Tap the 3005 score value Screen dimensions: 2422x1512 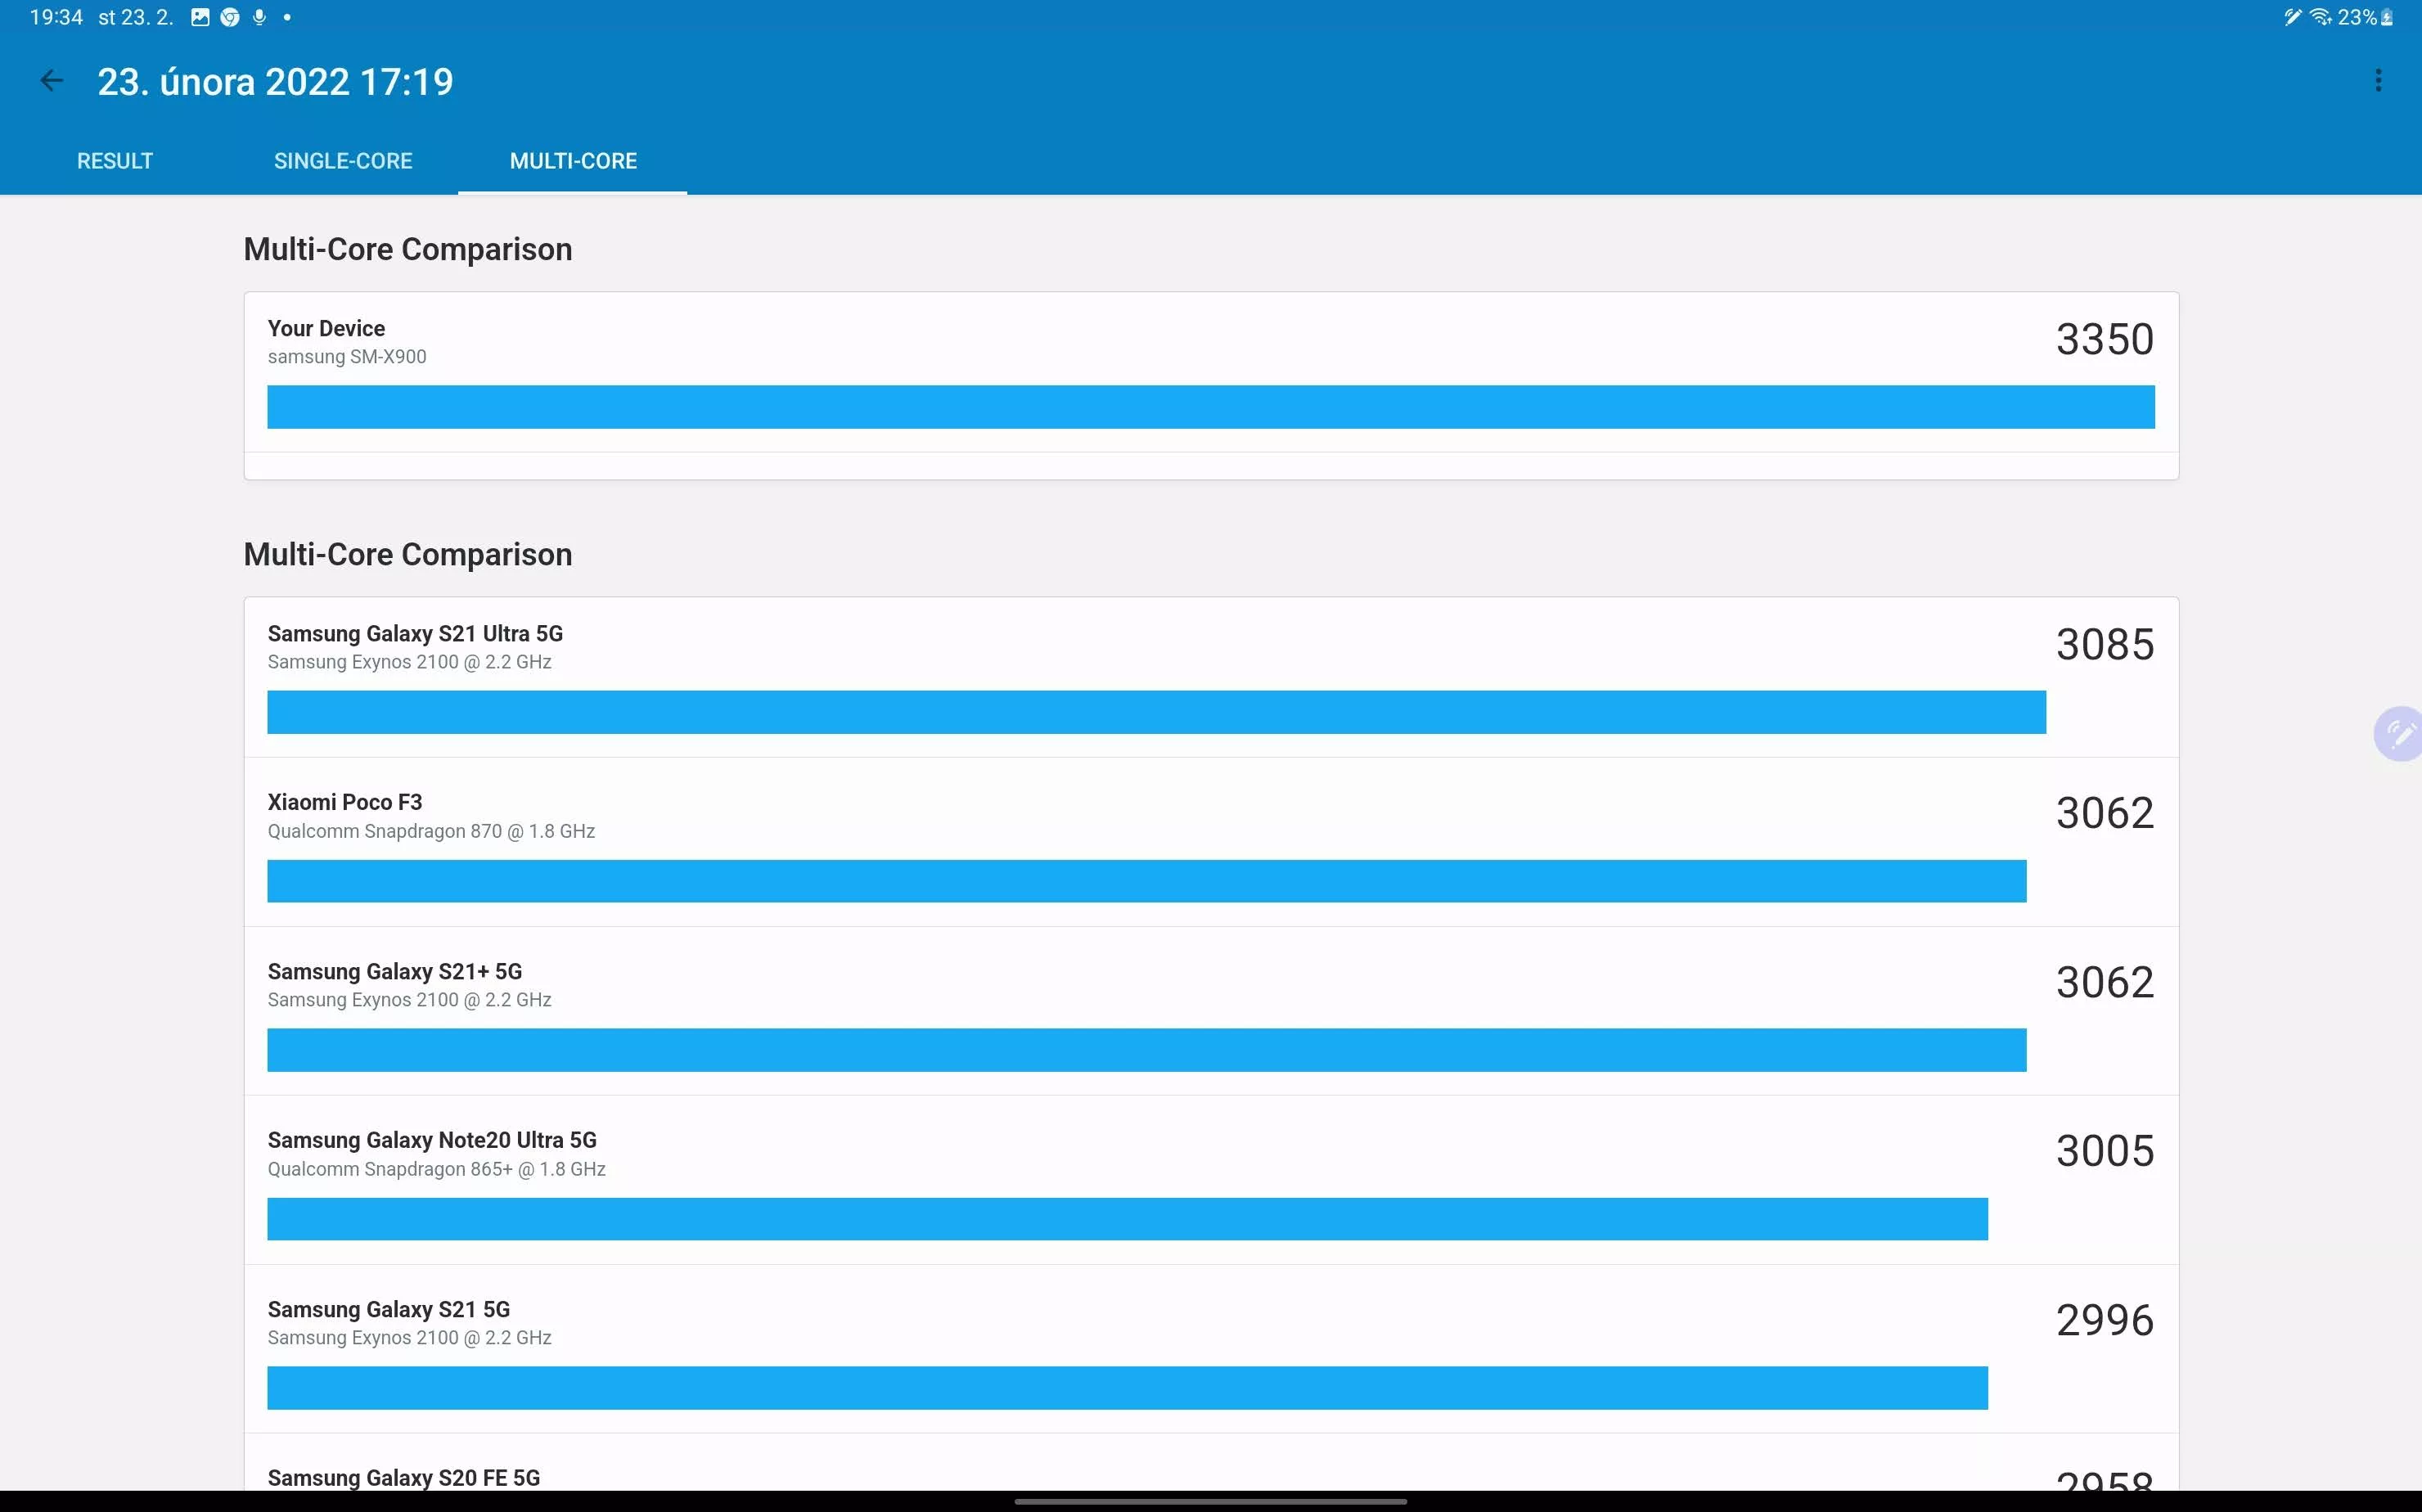pyautogui.click(x=2105, y=1151)
